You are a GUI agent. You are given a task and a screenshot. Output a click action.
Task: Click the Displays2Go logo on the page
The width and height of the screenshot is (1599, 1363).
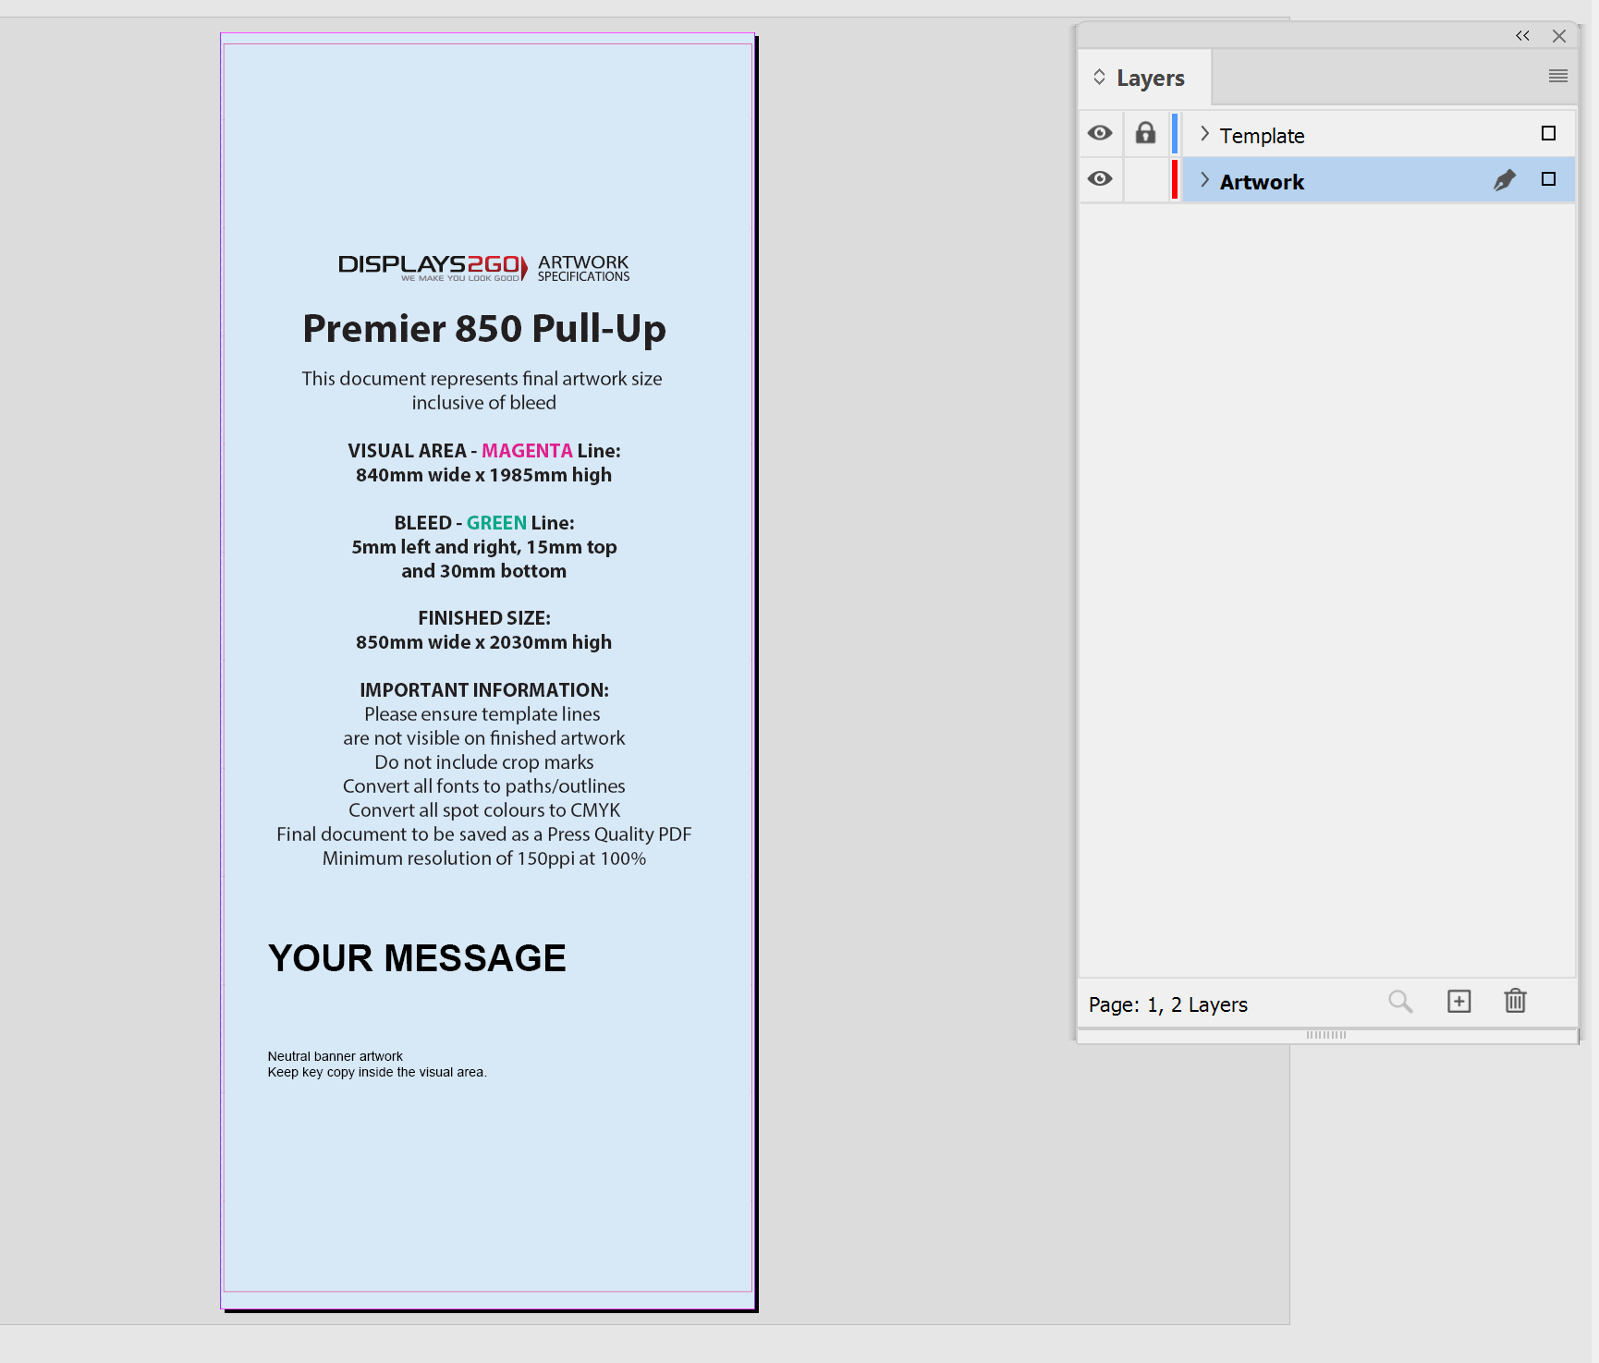pyautogui.click(x=433, y=267)
